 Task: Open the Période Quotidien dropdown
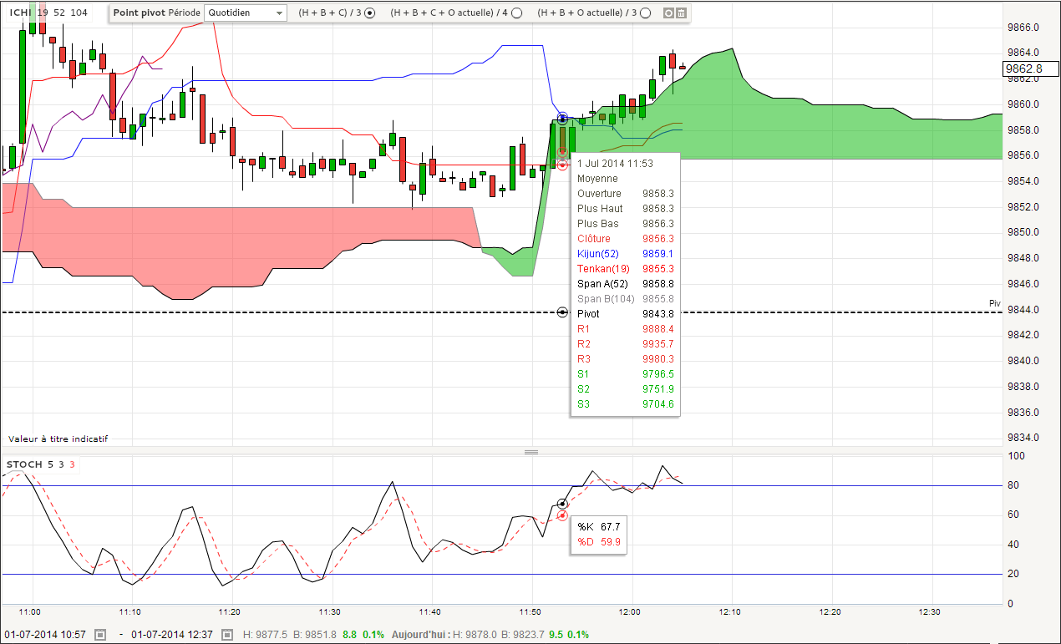tap(245, 13)
